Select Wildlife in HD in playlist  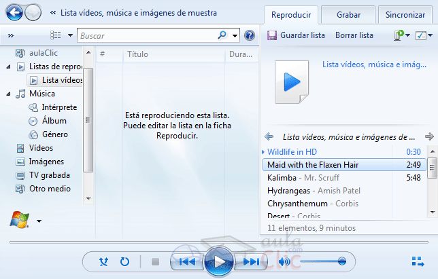pyautogui.click(x=344, y=152)
